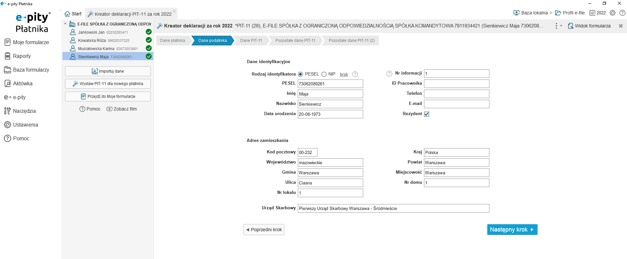
Task: Open the 2022 year selector
Action: (598, 13)
